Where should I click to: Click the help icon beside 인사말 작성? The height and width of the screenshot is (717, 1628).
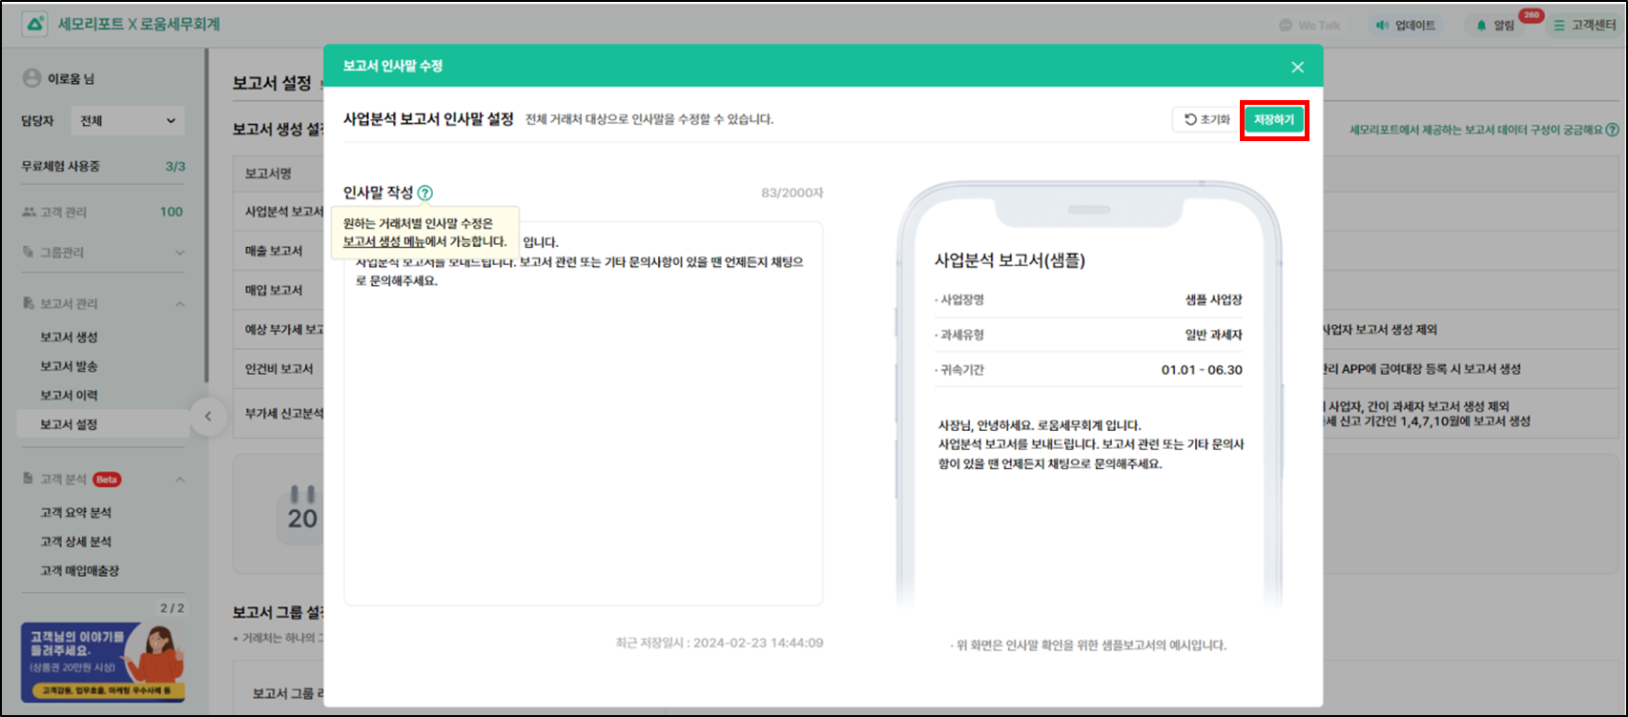coord(425,193)
